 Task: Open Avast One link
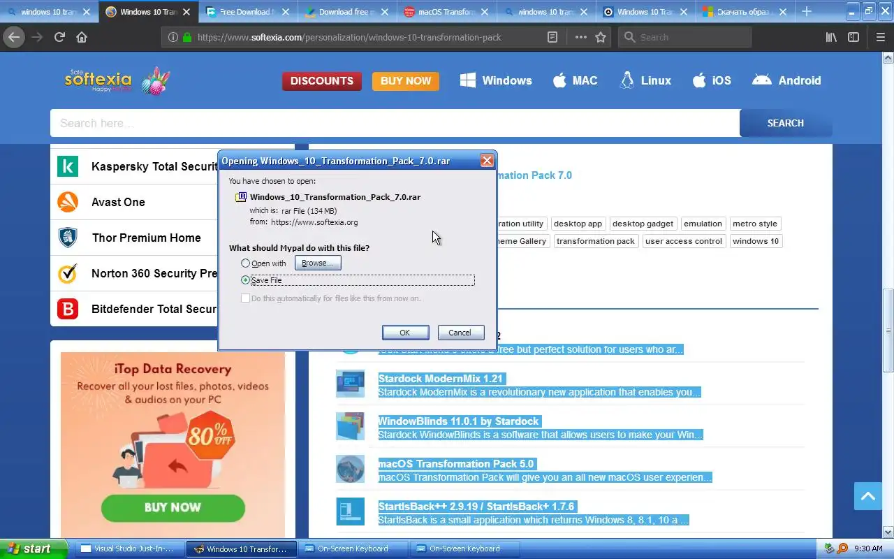(x=118, y=202)
